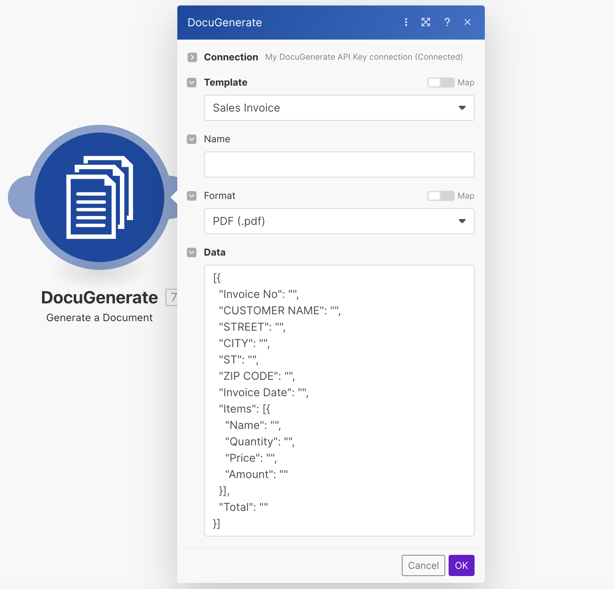Click the "Quantity" line in Data

[x=260, y=442]
